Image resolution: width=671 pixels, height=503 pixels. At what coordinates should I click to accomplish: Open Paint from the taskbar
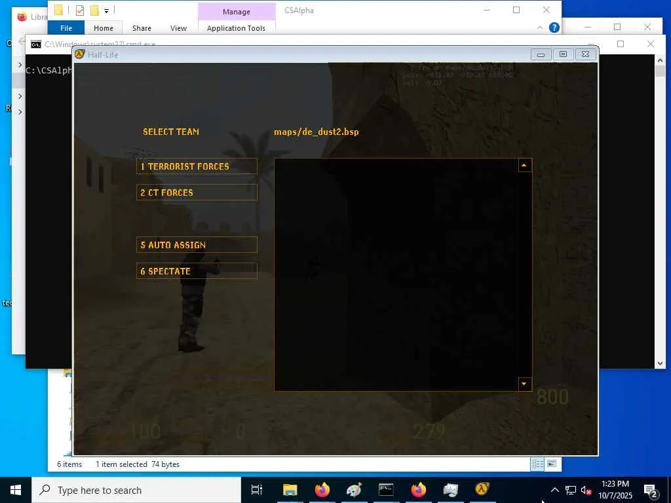(x=355, y=490)
